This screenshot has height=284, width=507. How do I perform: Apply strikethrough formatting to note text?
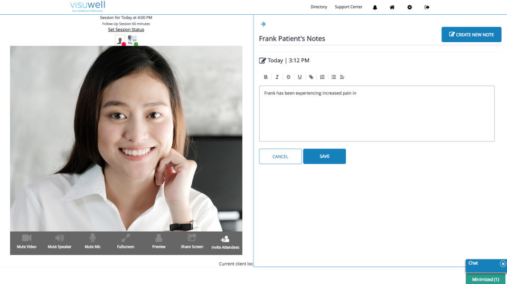pyautogui.click(x=288, y=77)
